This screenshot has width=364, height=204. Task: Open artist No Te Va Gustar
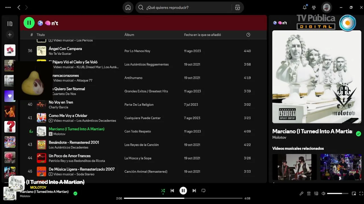60,54
